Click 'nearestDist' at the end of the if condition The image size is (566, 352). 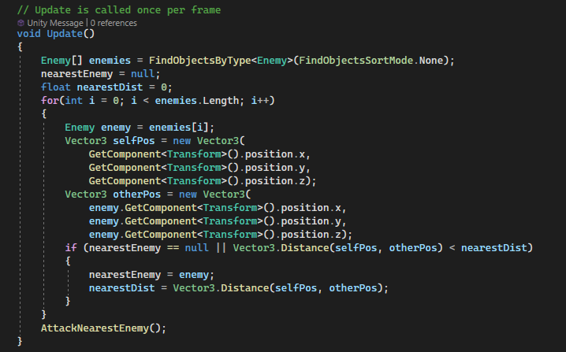click(x=494, y=248)
